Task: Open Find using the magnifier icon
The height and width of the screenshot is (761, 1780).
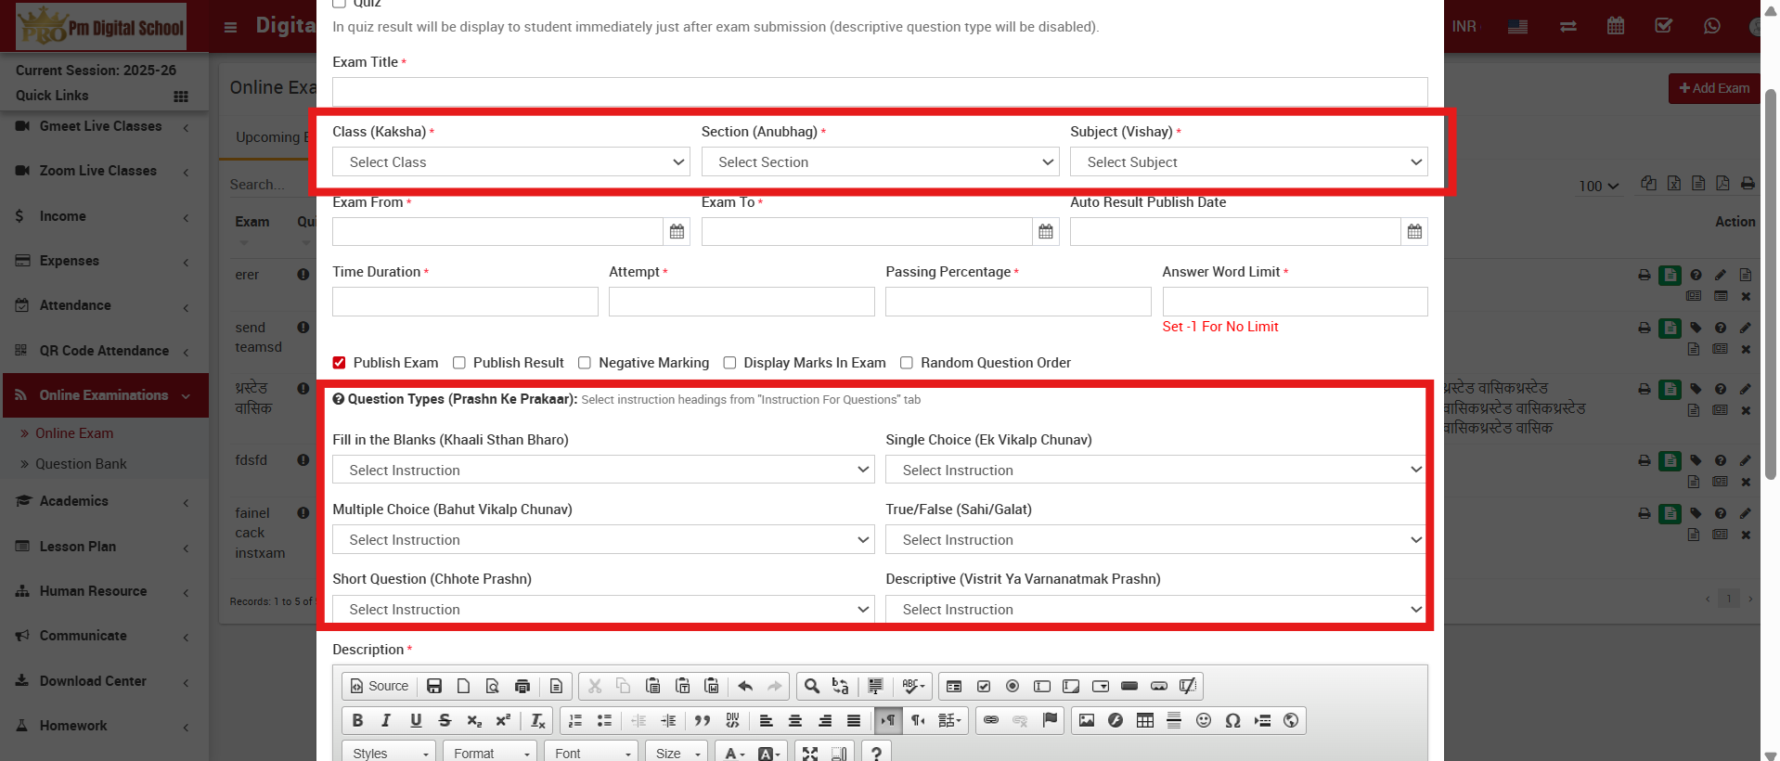Action: (811, 686)
